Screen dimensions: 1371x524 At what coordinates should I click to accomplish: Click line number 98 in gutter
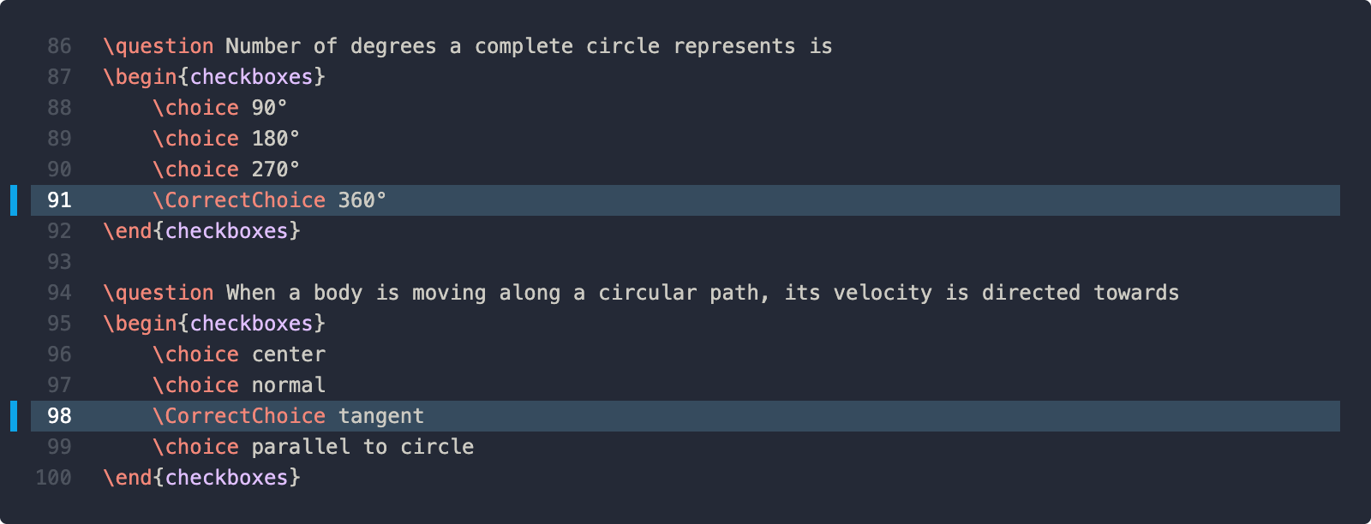click(59, 416)
